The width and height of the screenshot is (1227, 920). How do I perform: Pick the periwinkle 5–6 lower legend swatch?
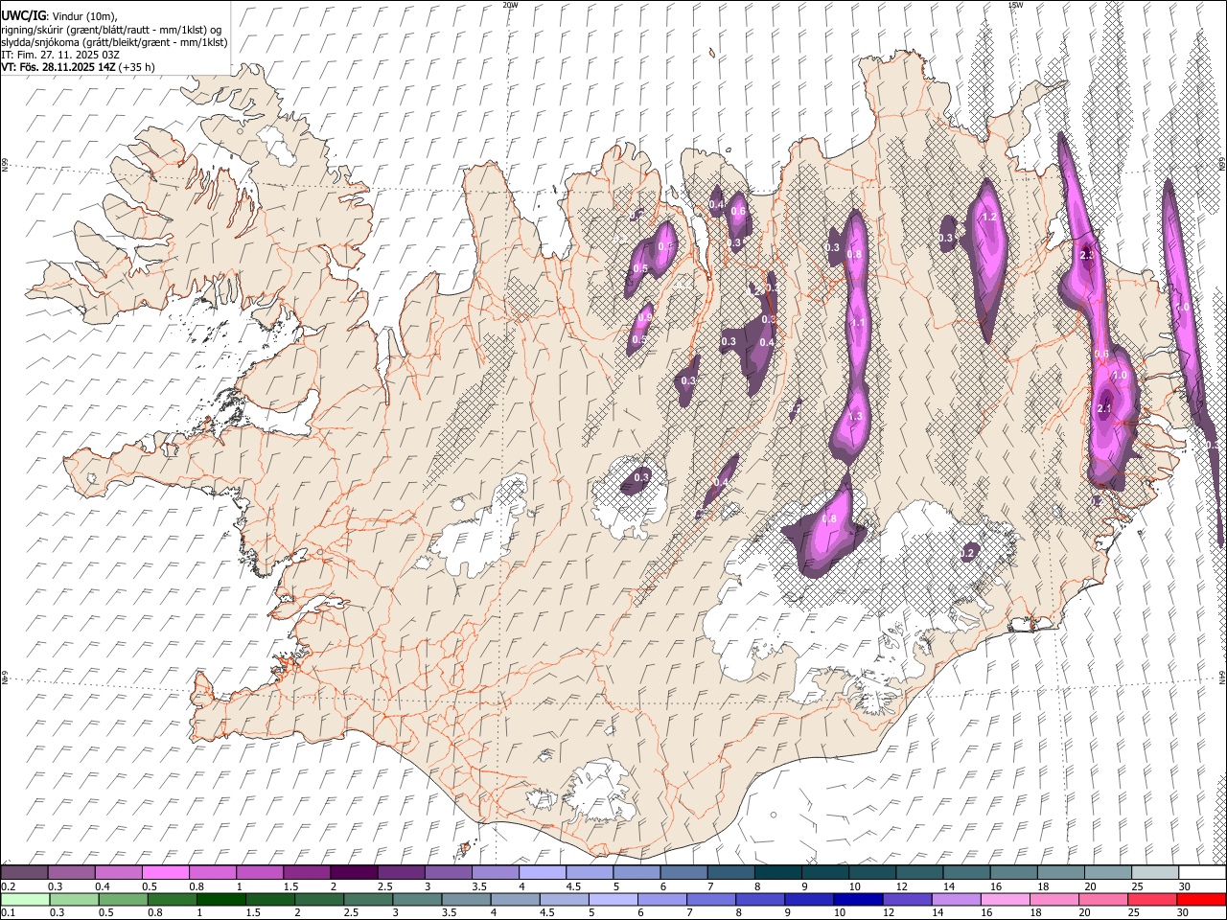pyautogui.click(x=613, y=900)
